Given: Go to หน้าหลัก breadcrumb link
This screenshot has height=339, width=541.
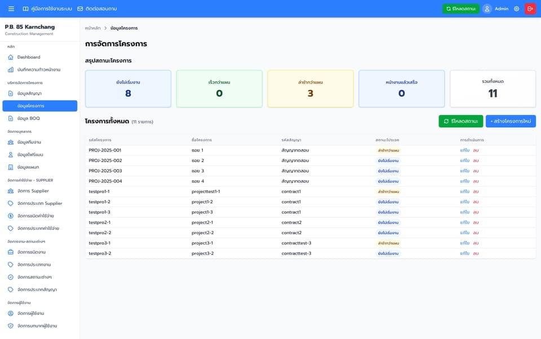Looking at the screenshot, I should click(x=93, y=28).
